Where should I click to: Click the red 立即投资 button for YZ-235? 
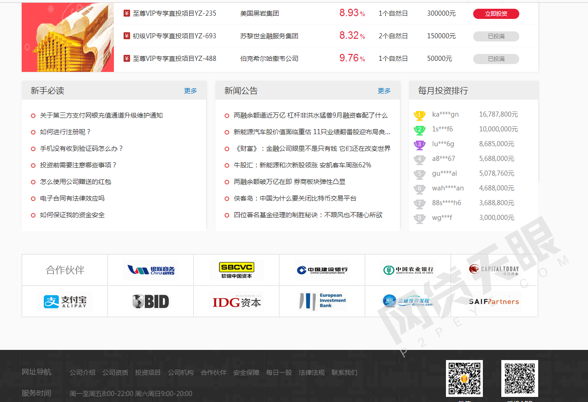coord(496,14)
